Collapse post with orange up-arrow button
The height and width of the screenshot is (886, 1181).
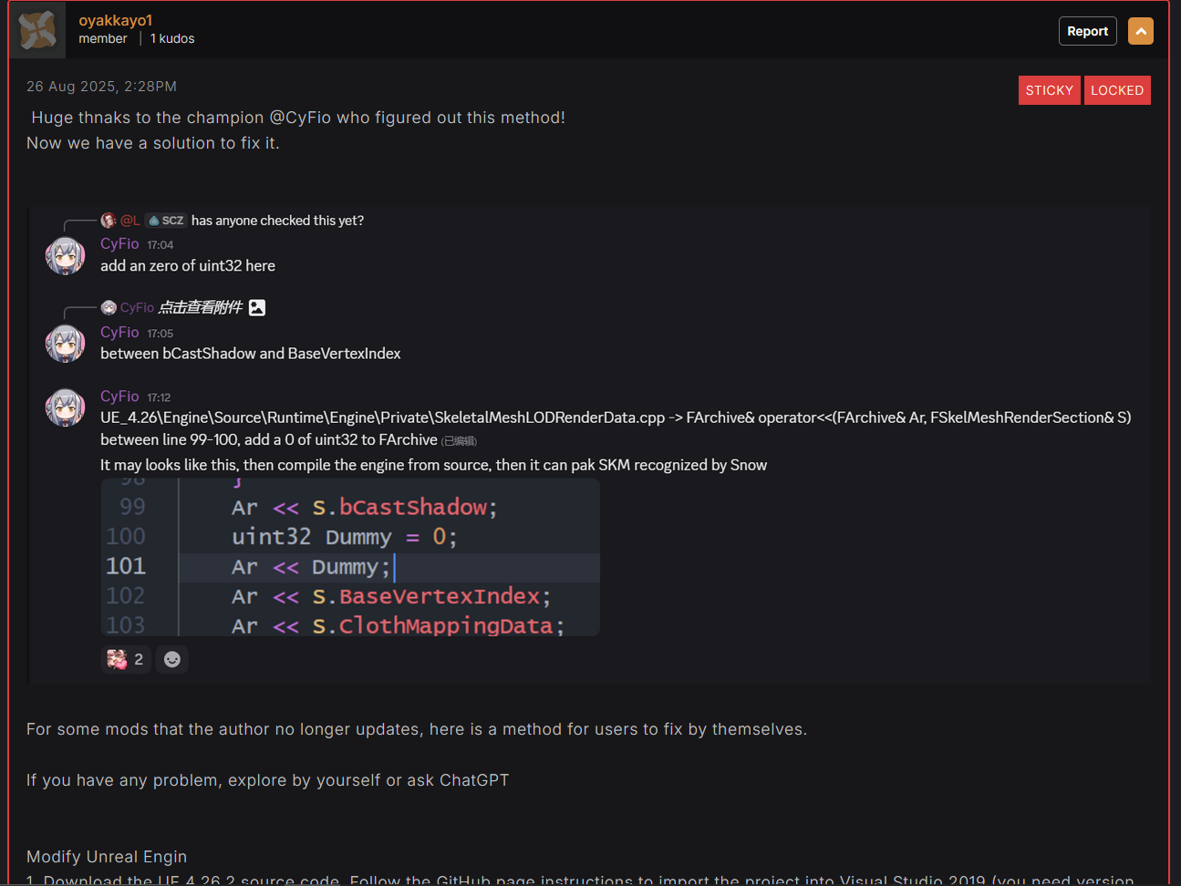[1140, 31]
